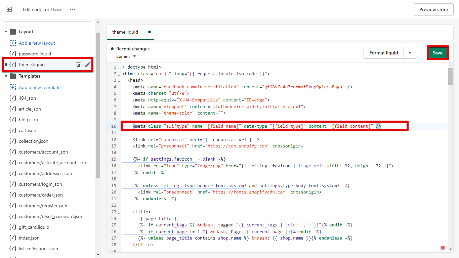The height and width of the screenshot is (258, 459).
Task: Open the Current version dropdown
Action: 126,56
